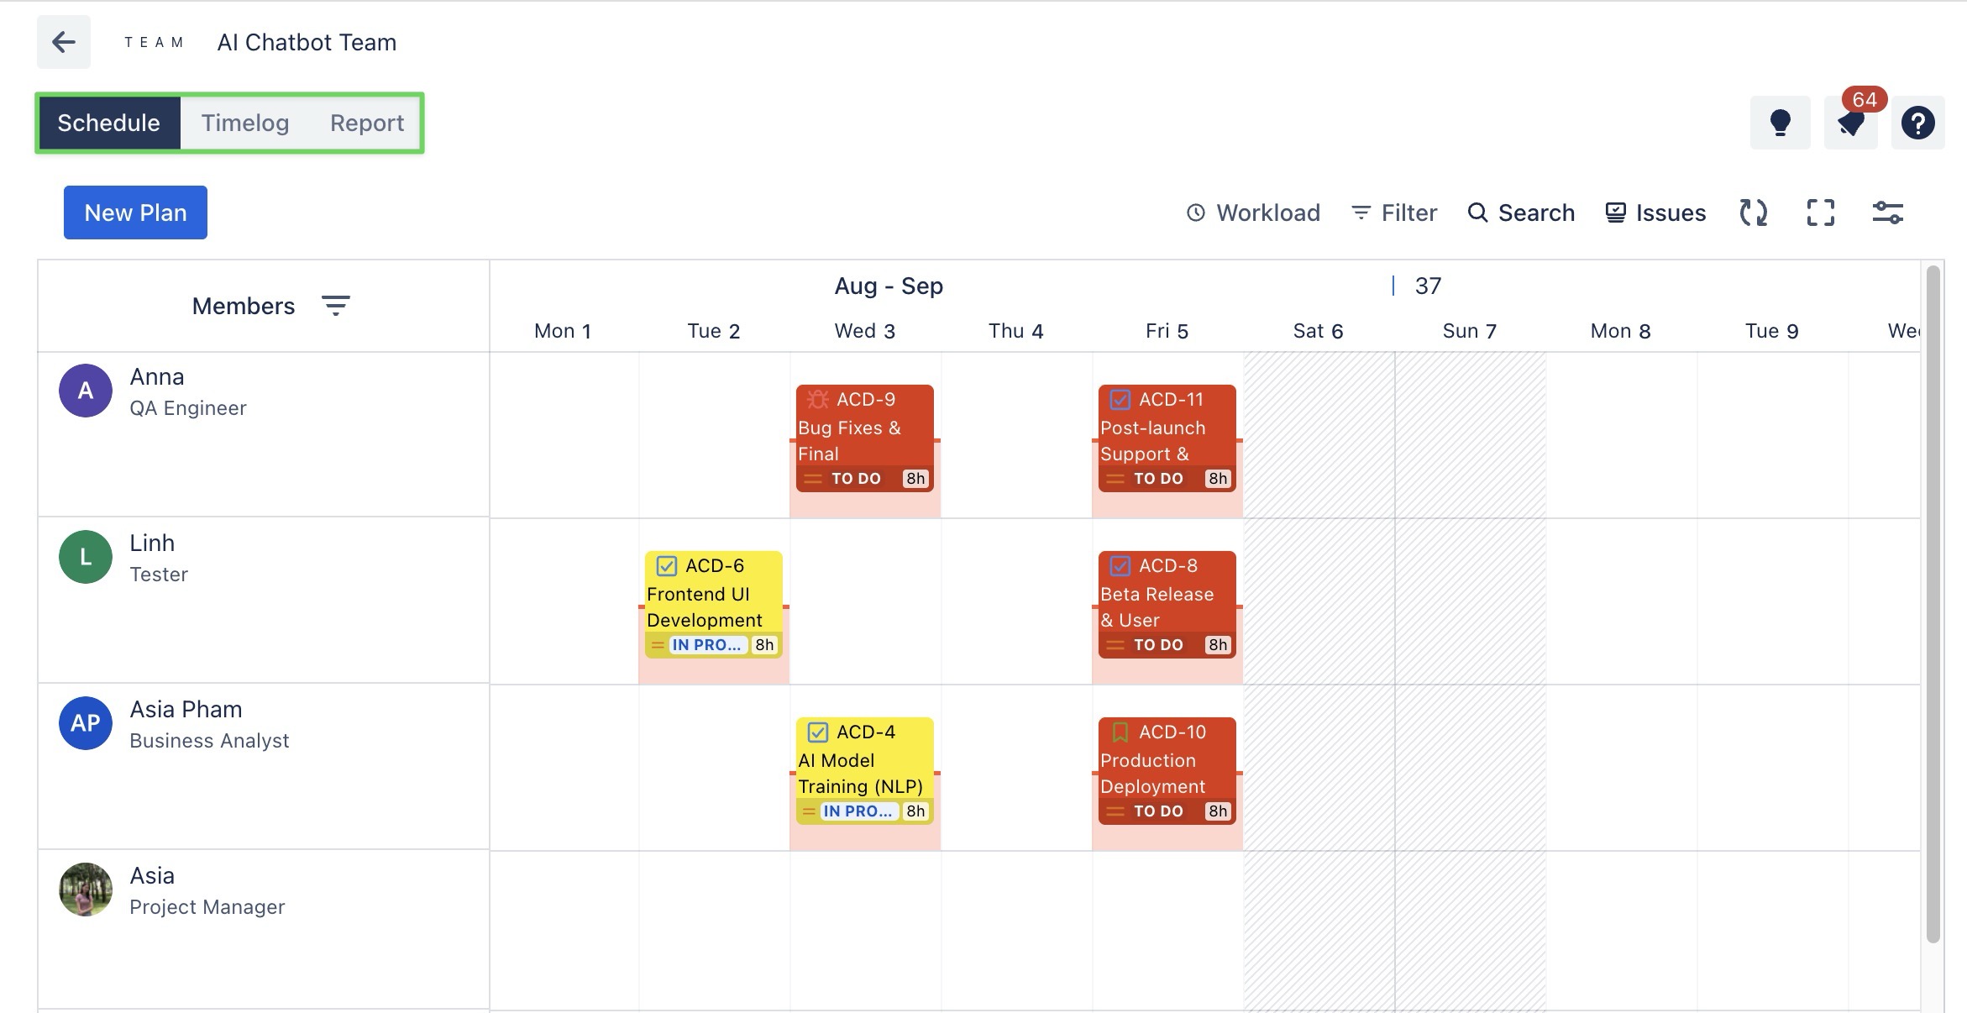Open notifications with 64 badge
1967x1013 pixels.
[1851, 123]
